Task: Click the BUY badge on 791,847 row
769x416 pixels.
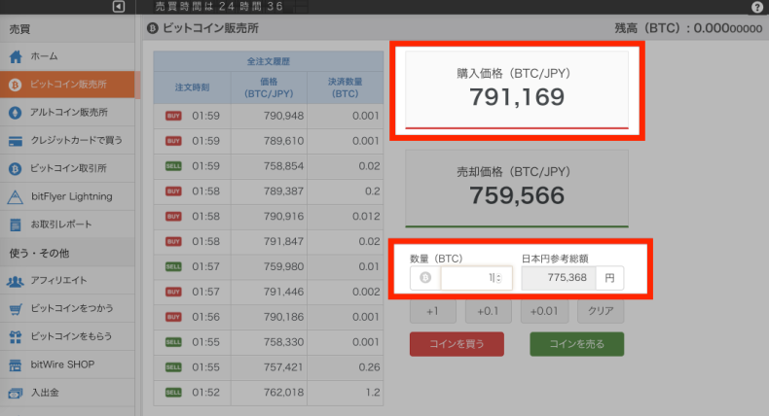Action: [173, 242]
